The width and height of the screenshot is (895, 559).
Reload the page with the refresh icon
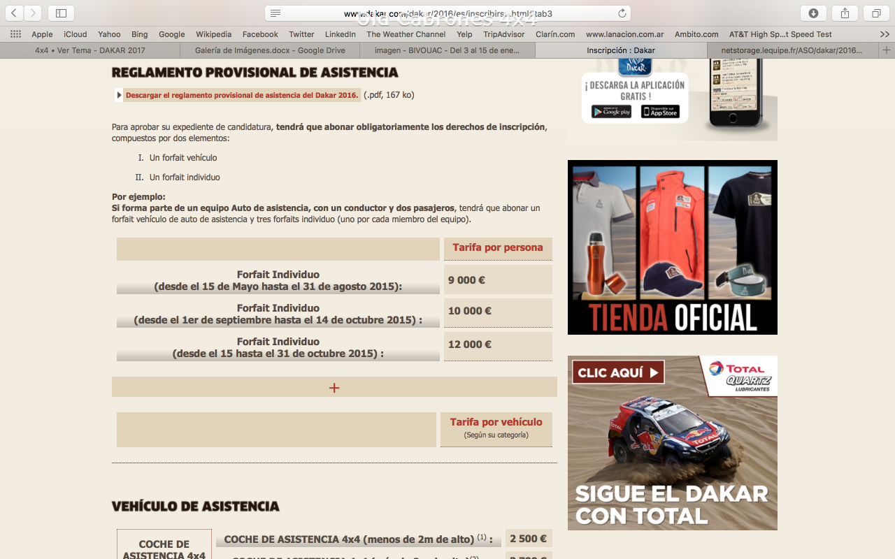click(x=622, y=13)
